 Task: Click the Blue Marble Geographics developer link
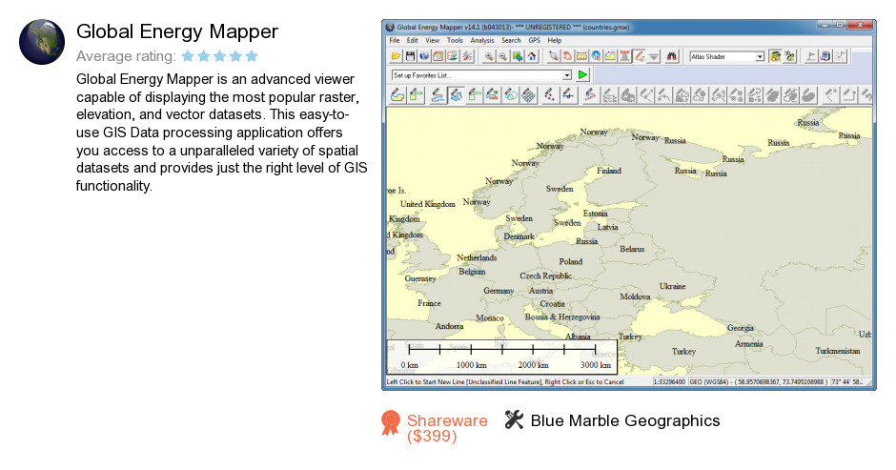(x=625, y=420)
